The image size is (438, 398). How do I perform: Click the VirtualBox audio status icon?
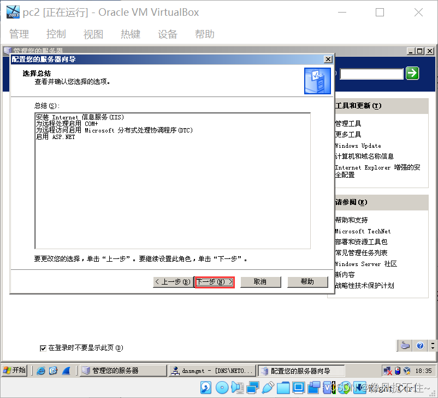pos(238,388)
